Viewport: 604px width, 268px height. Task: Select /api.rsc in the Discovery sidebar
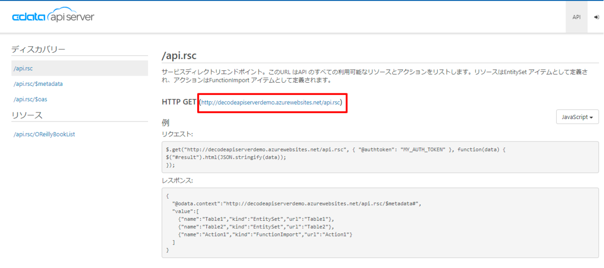coord(80,68)
